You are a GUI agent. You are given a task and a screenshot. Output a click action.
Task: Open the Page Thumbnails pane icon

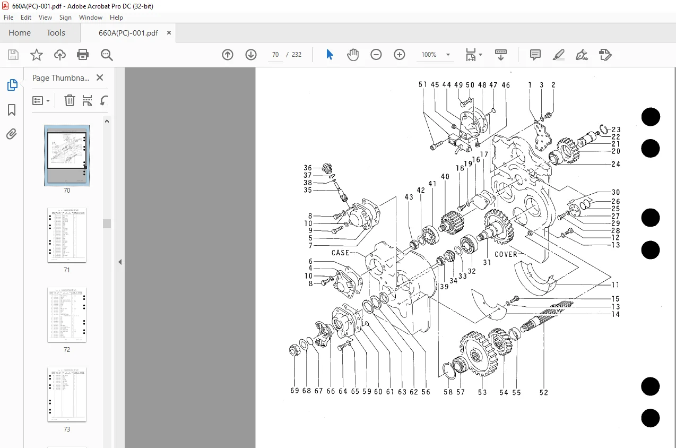12,85
